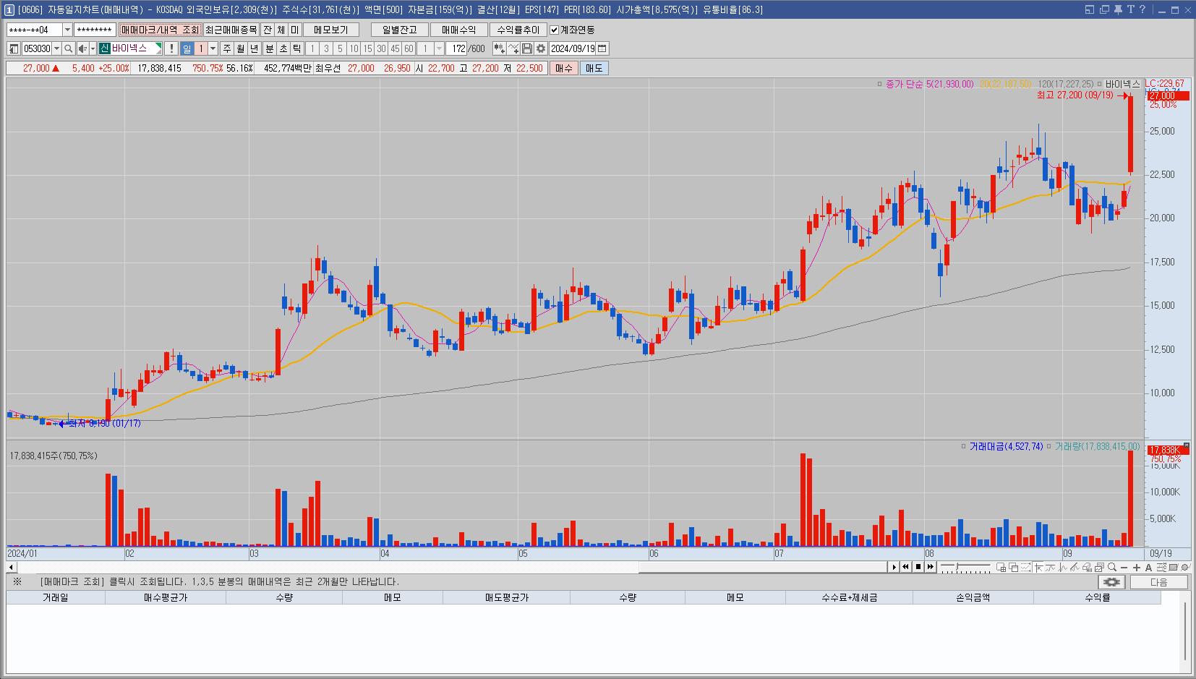Select the 일 daily period toggle
Image resolution: width=1196 pixels, height=679 pixels.
click(x=187, y=48)
